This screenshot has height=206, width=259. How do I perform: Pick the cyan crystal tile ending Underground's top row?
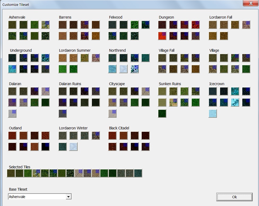tap(46, 58)
